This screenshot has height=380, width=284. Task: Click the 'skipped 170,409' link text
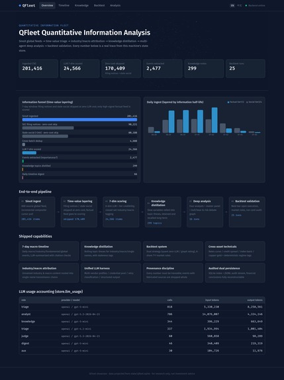pos(74,219)
